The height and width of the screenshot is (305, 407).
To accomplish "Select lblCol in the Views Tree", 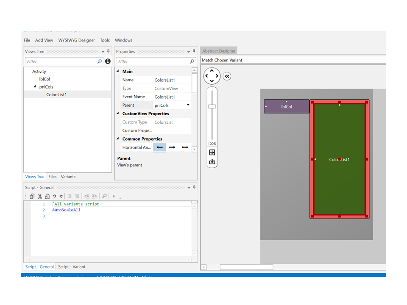I will pos(45,79).
